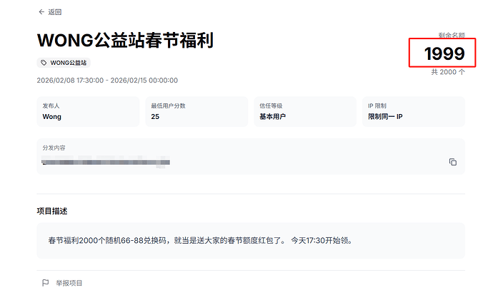Click the minimum user score 25
Viewport: 493px width, 300px height.
pyautogui.click(x=155, y=117)
